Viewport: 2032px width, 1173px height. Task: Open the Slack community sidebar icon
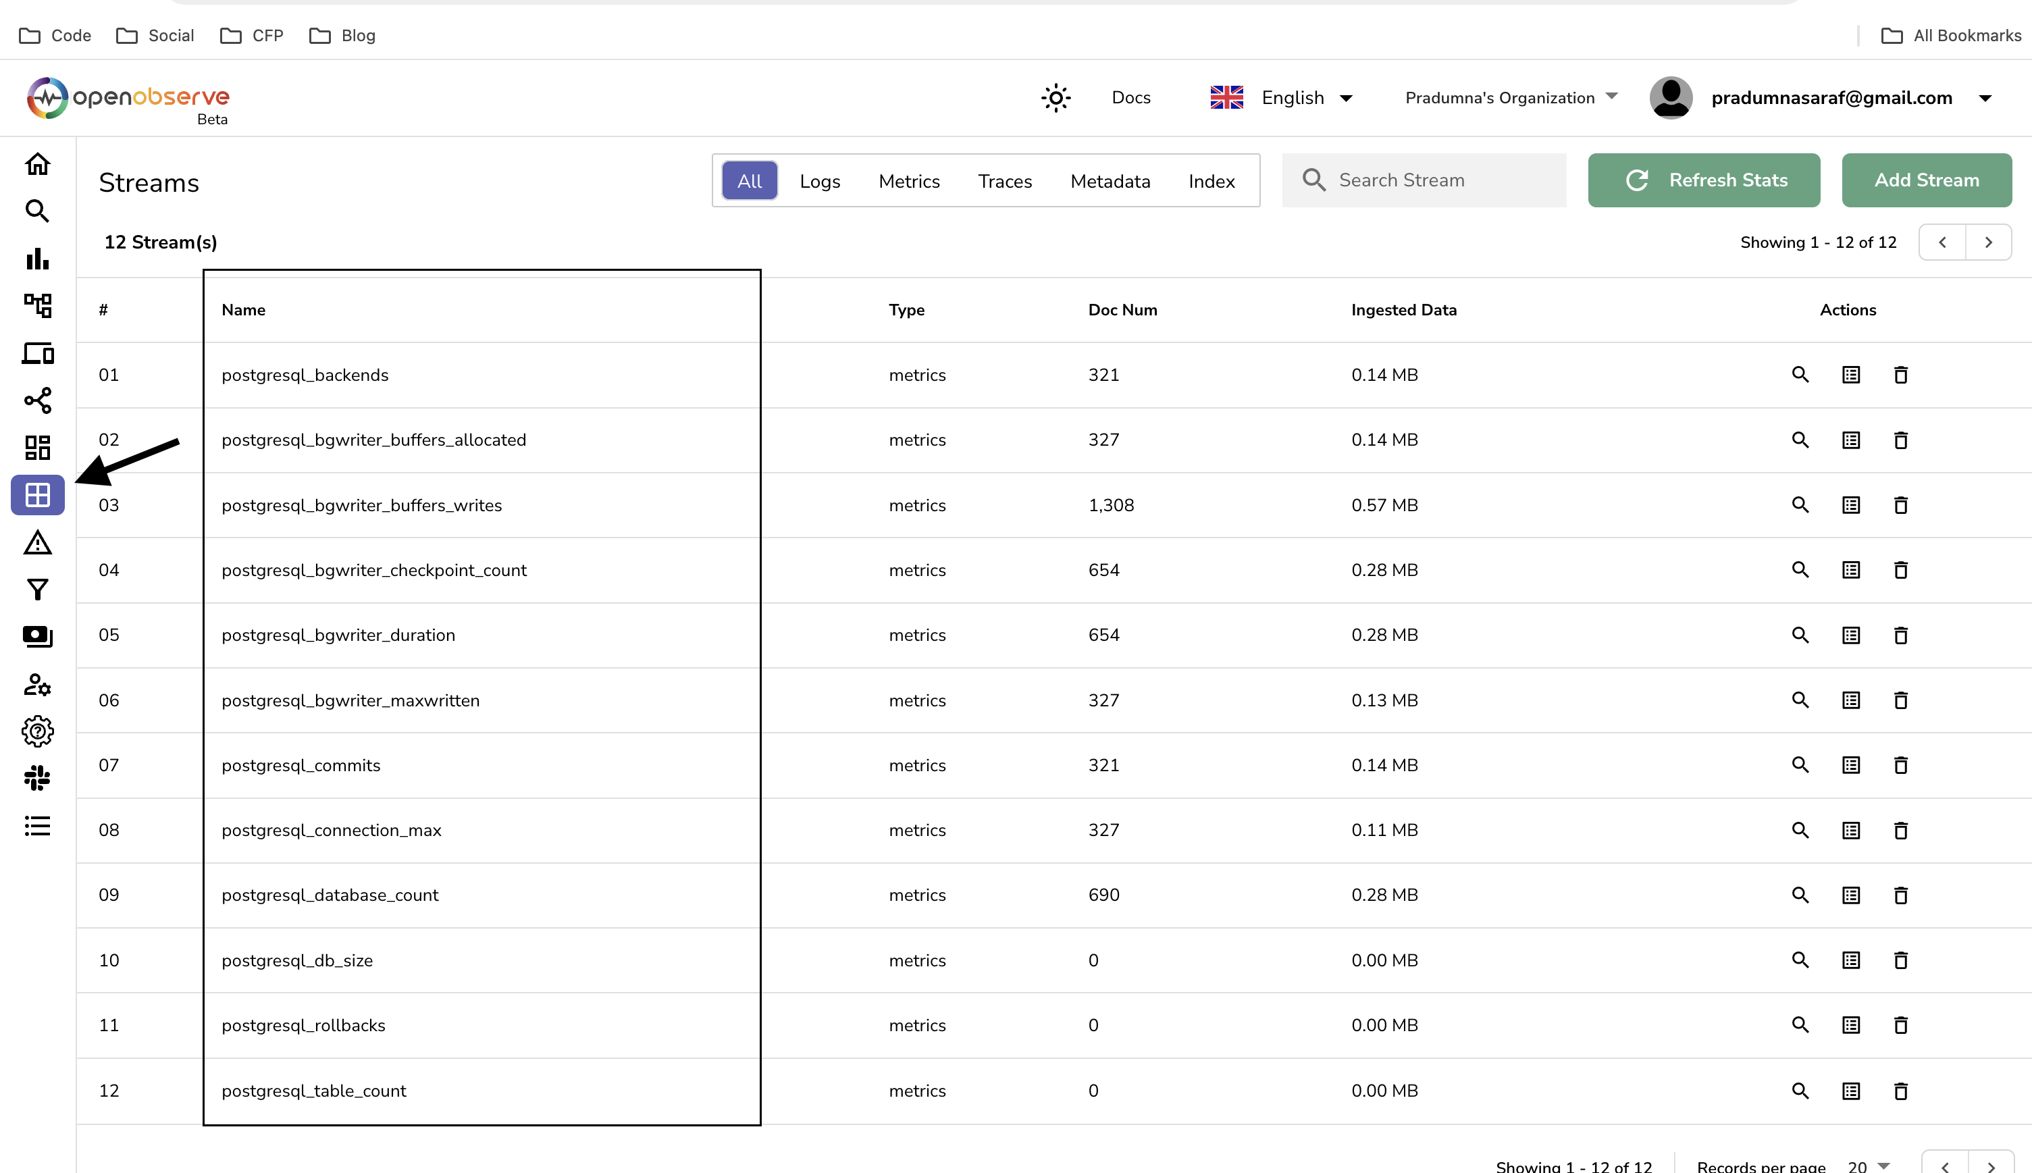coord(37,778)
